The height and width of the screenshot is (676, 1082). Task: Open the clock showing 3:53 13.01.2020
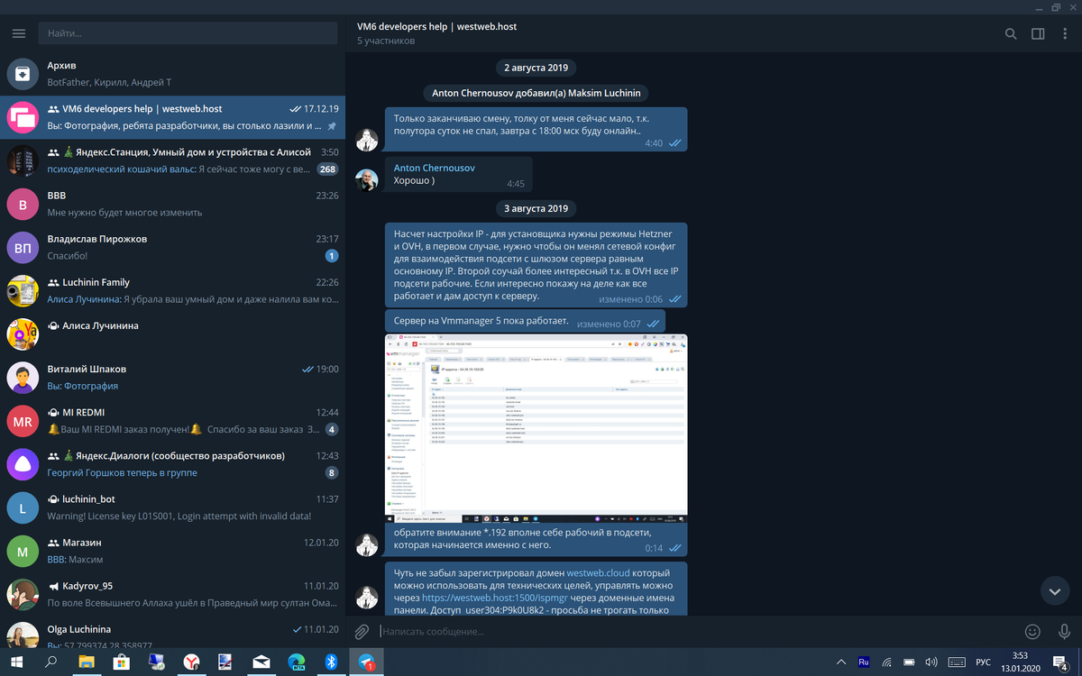click(1020, 662)
